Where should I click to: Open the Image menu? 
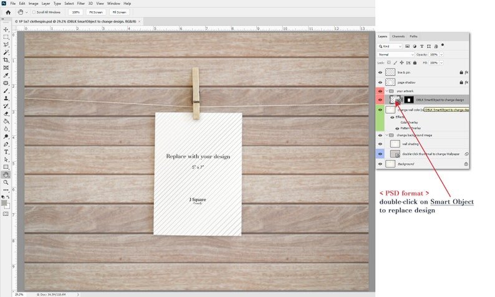click(33, 4)
